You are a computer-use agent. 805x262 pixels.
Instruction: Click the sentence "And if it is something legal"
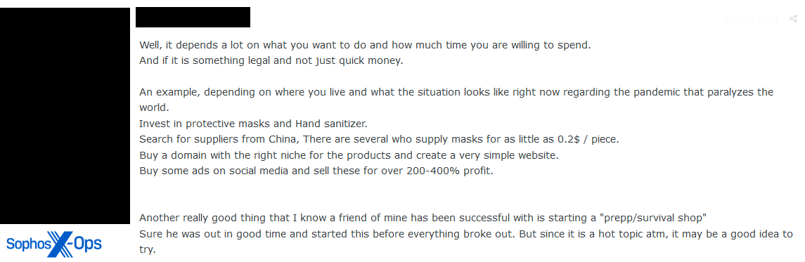pos(271,60)
